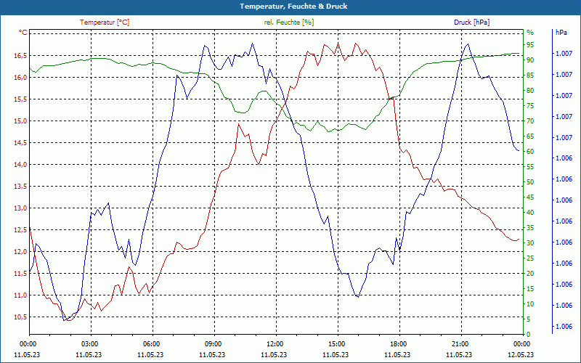The width and height of the screenshot is (581, 363).
Task: Click the "06:00" time axis label
Action: pos(150,343)
